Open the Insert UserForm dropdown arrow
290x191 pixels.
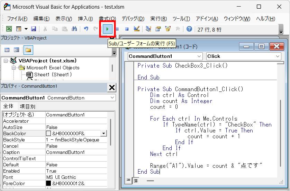pyautogui.click(x=26, y=29)
